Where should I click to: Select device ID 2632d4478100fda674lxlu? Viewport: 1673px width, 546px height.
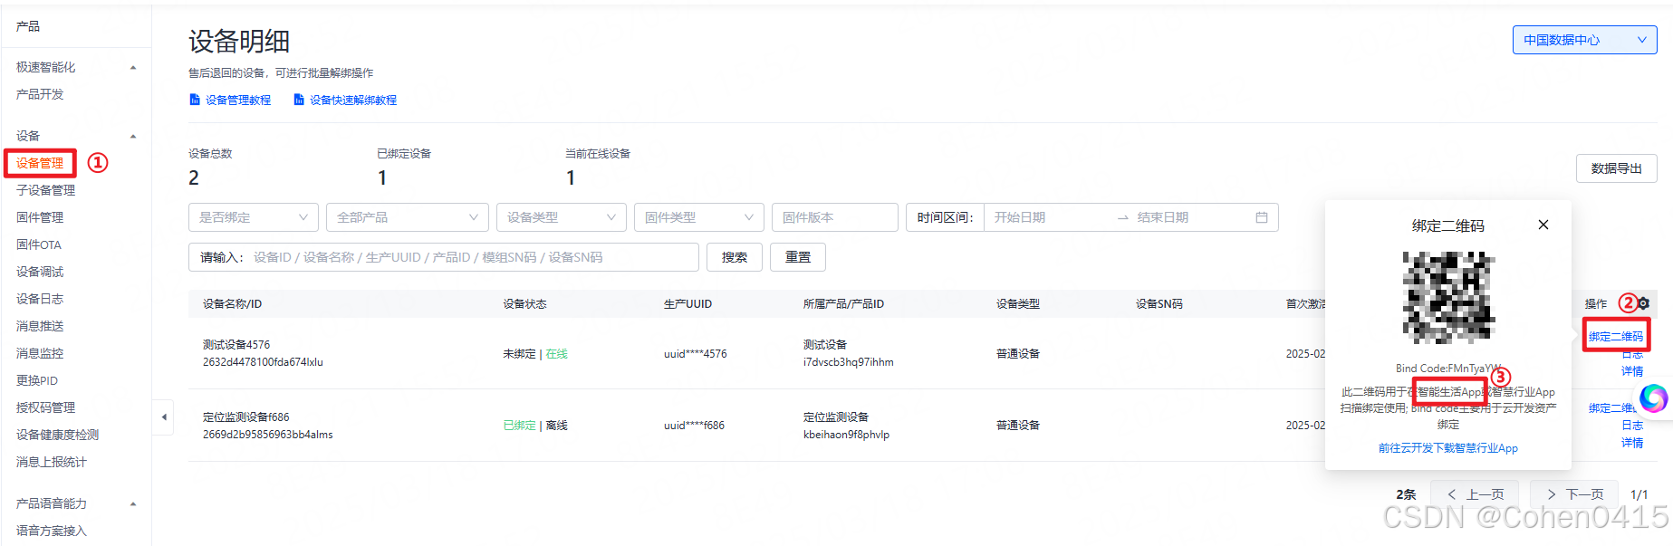[263, 362]
